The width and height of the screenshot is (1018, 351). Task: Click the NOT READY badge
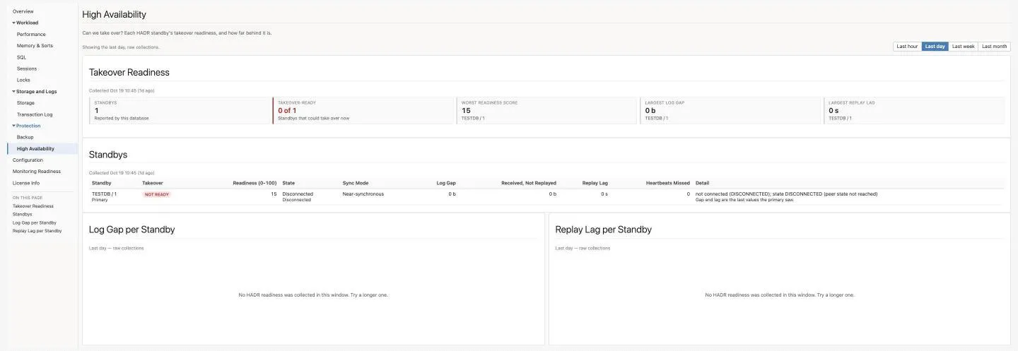tap(156, 194)
